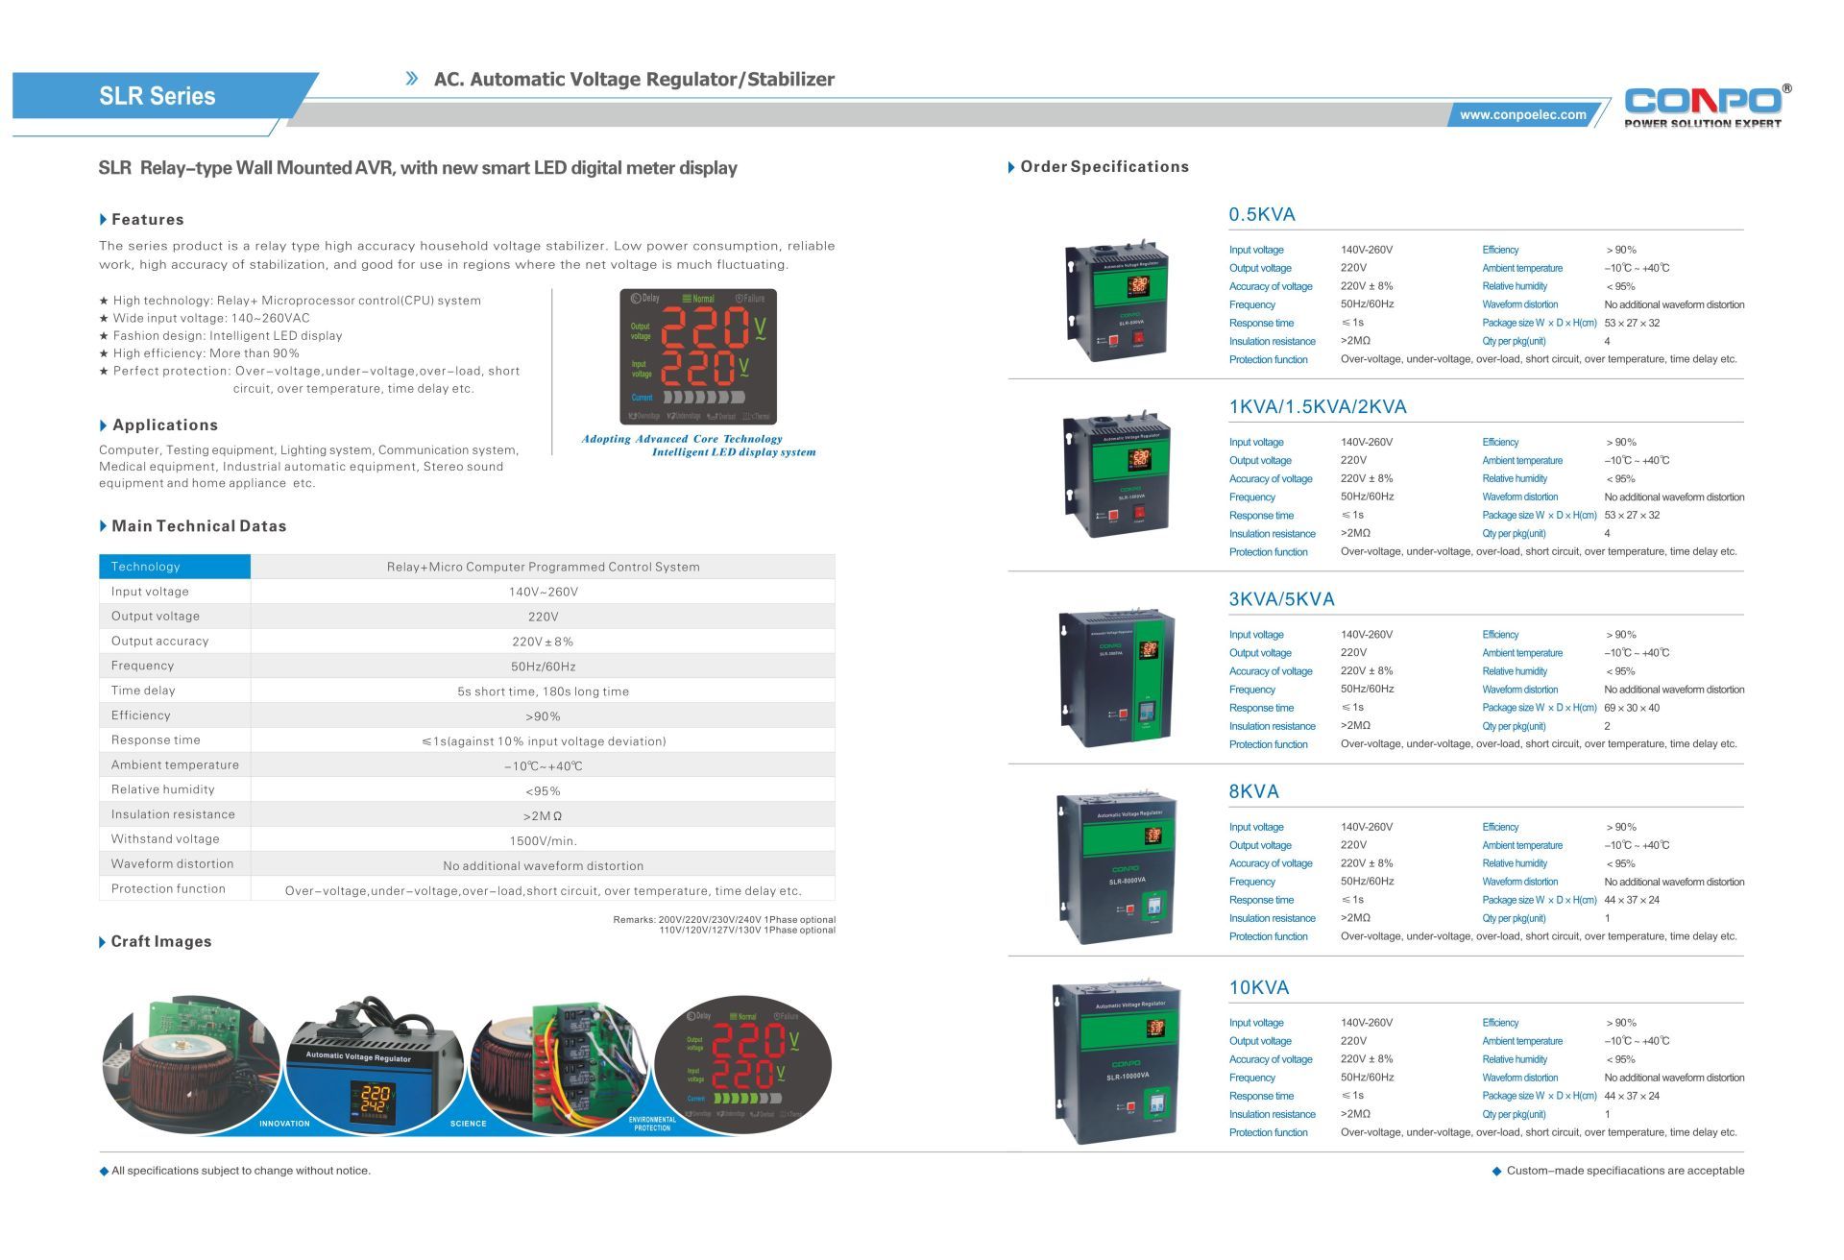Viewport: 1844px width, 1260px height.
Task: Click 'No additional waveform distortion' in main table
Action: click(x=543, y=866)
